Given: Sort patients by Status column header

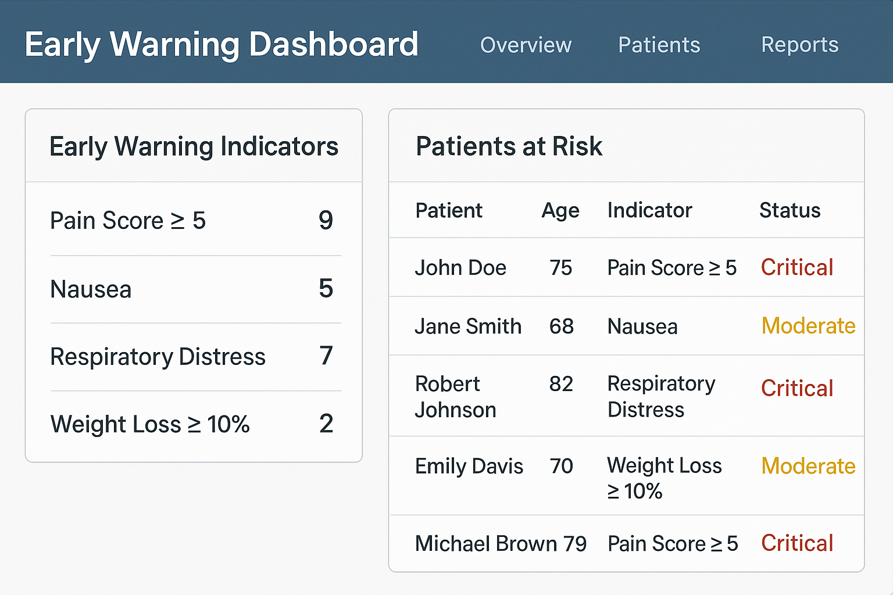Looking at the screenshot, I should click(790, 210).
